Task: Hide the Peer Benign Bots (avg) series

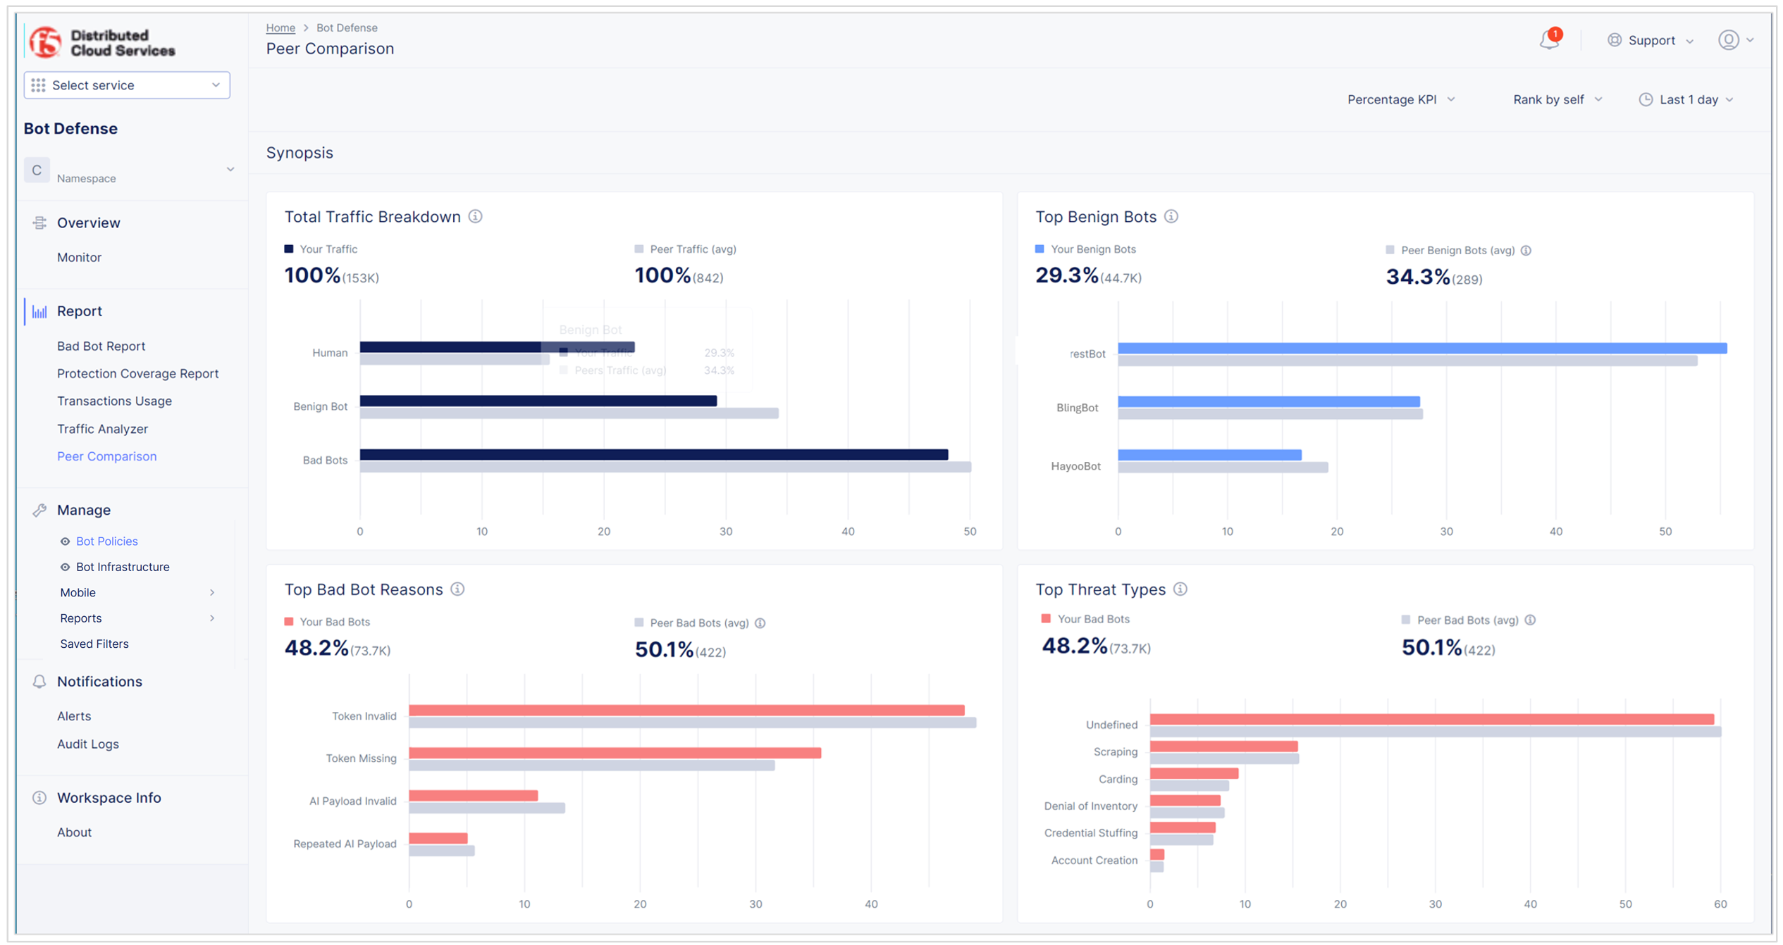Action: [x=1455, y=250]
